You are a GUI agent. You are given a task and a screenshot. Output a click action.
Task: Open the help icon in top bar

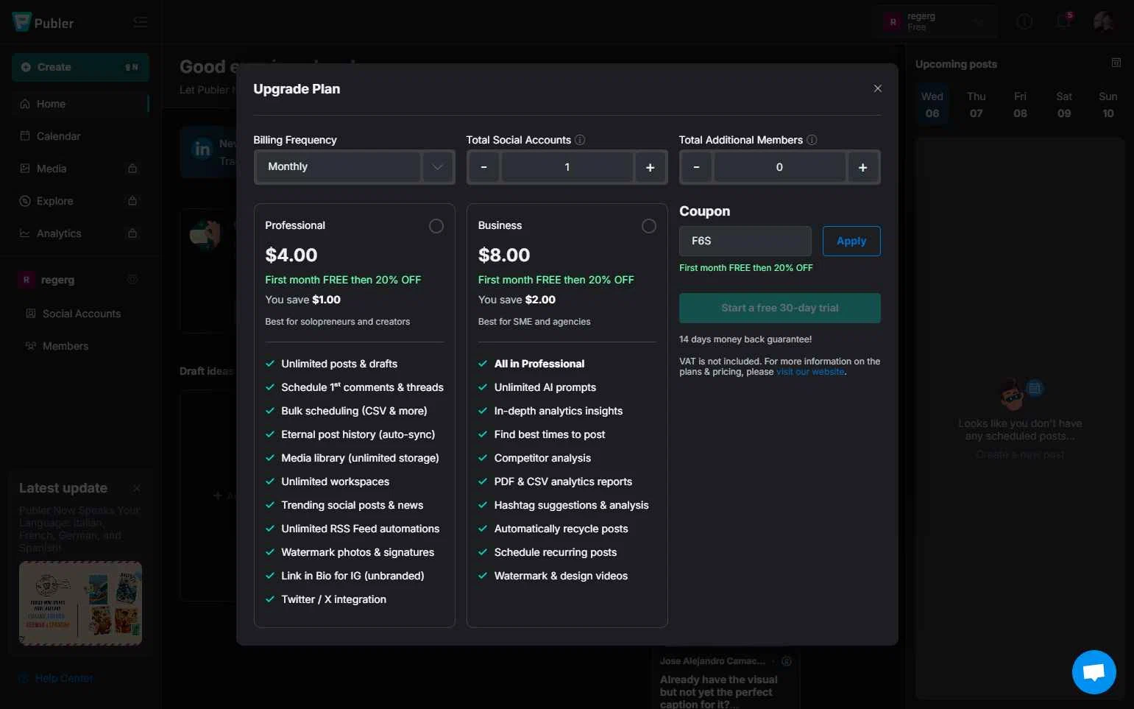[1024, 22]
